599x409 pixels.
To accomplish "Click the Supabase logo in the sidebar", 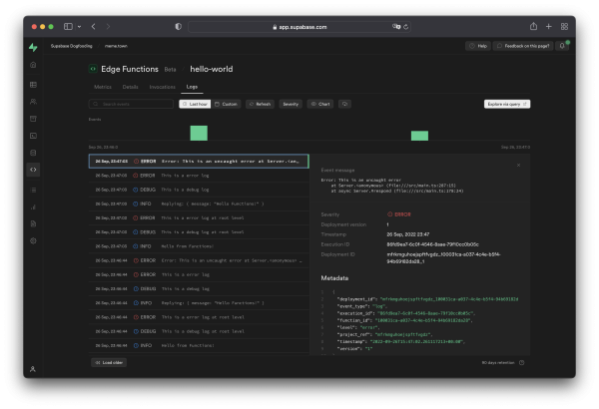I will 33,47.
